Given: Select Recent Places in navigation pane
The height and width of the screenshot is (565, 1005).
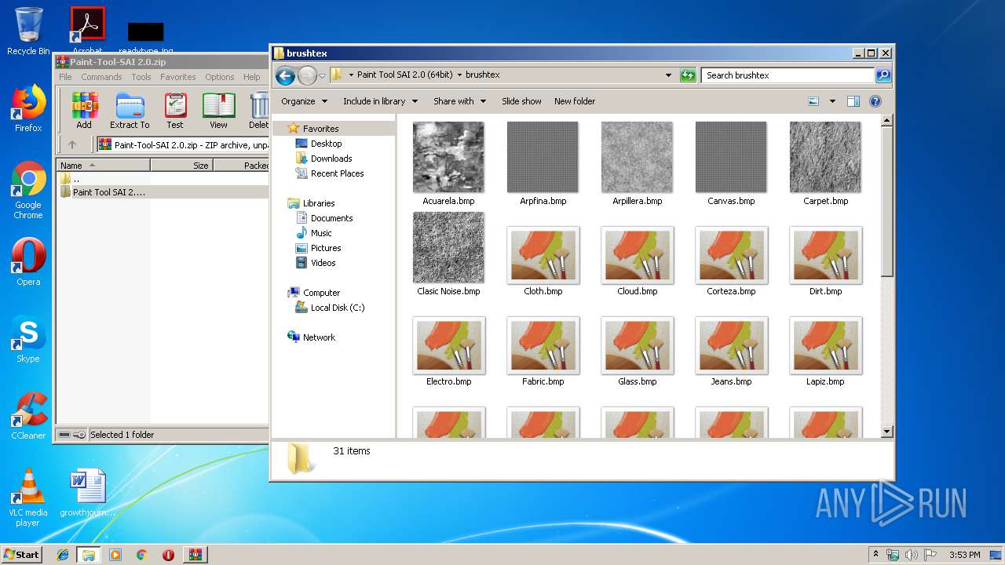Looking at the screenshot, I should tap(337, 173).
